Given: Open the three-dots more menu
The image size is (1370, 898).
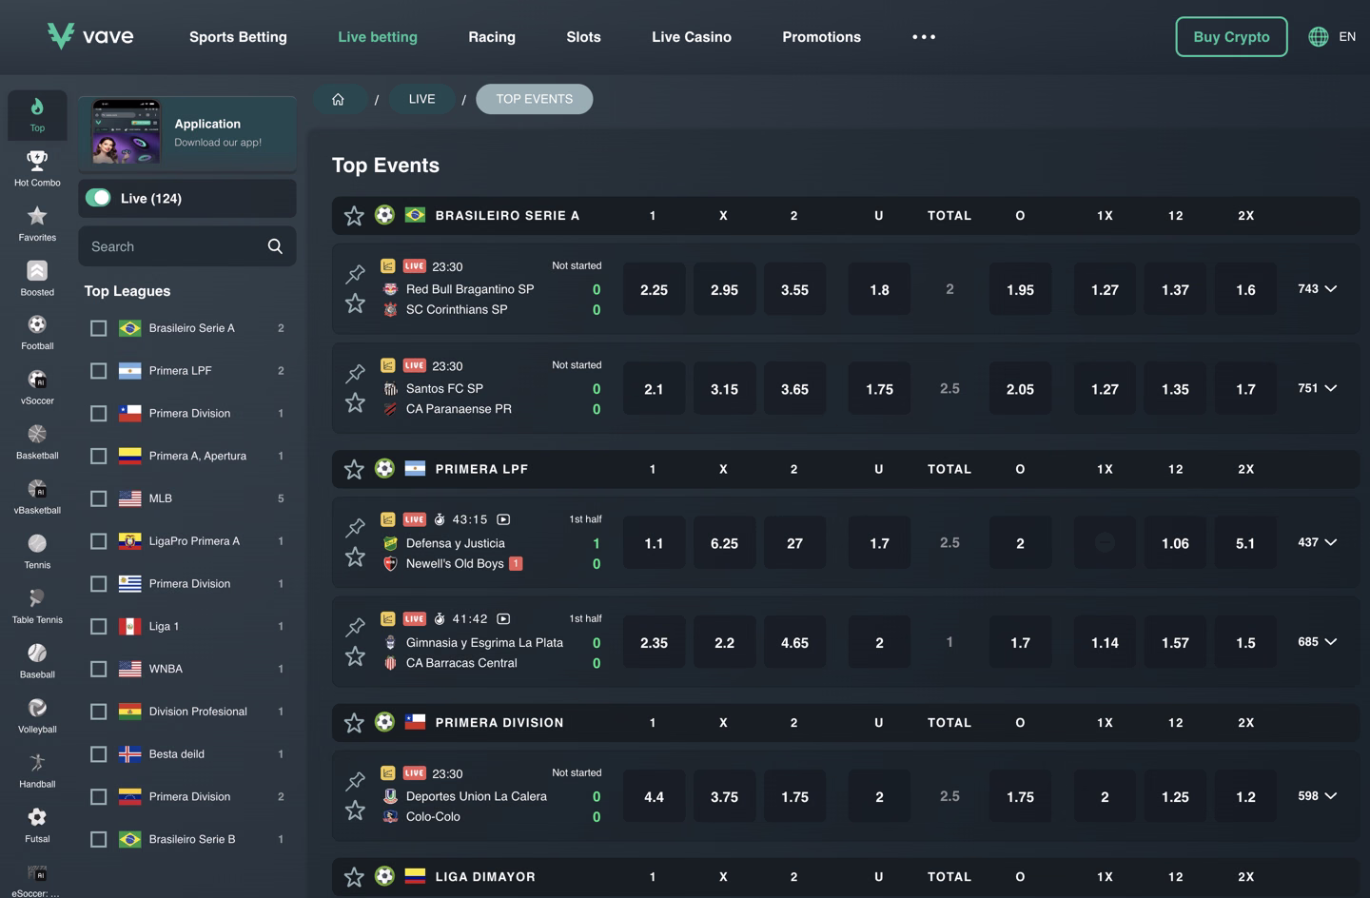Looking at the screenshot, I should [924, 37].
